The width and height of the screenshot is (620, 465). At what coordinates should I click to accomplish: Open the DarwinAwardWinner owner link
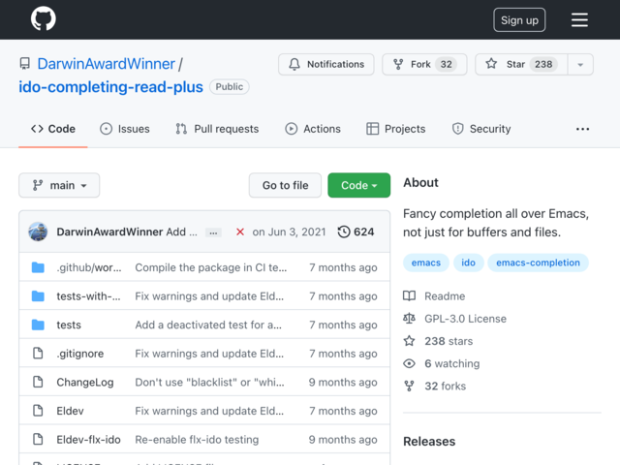click(x=106, y=64)
